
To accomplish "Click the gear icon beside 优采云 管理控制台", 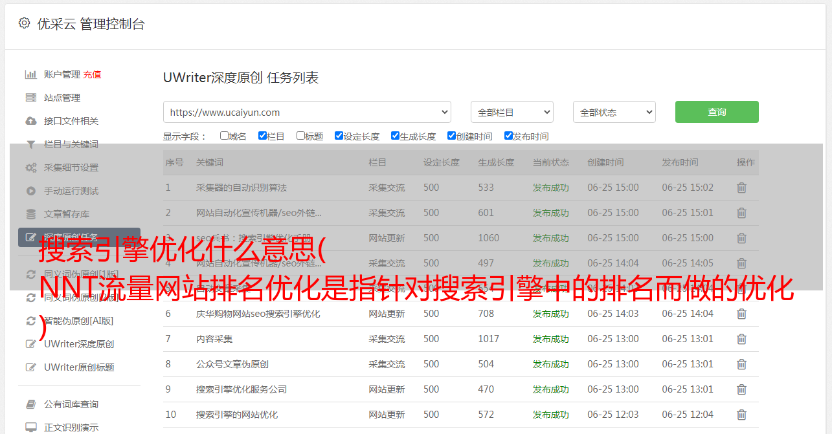I will click(x=24, y=23).
